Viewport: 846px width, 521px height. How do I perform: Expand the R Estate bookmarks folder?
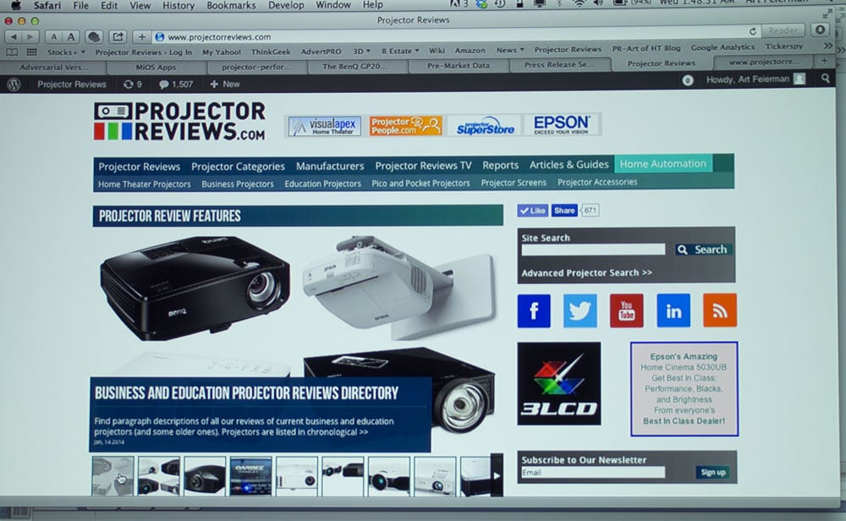point(400,51)
